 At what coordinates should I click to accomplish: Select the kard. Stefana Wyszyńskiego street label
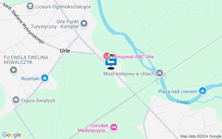click(x=24, y=23)
